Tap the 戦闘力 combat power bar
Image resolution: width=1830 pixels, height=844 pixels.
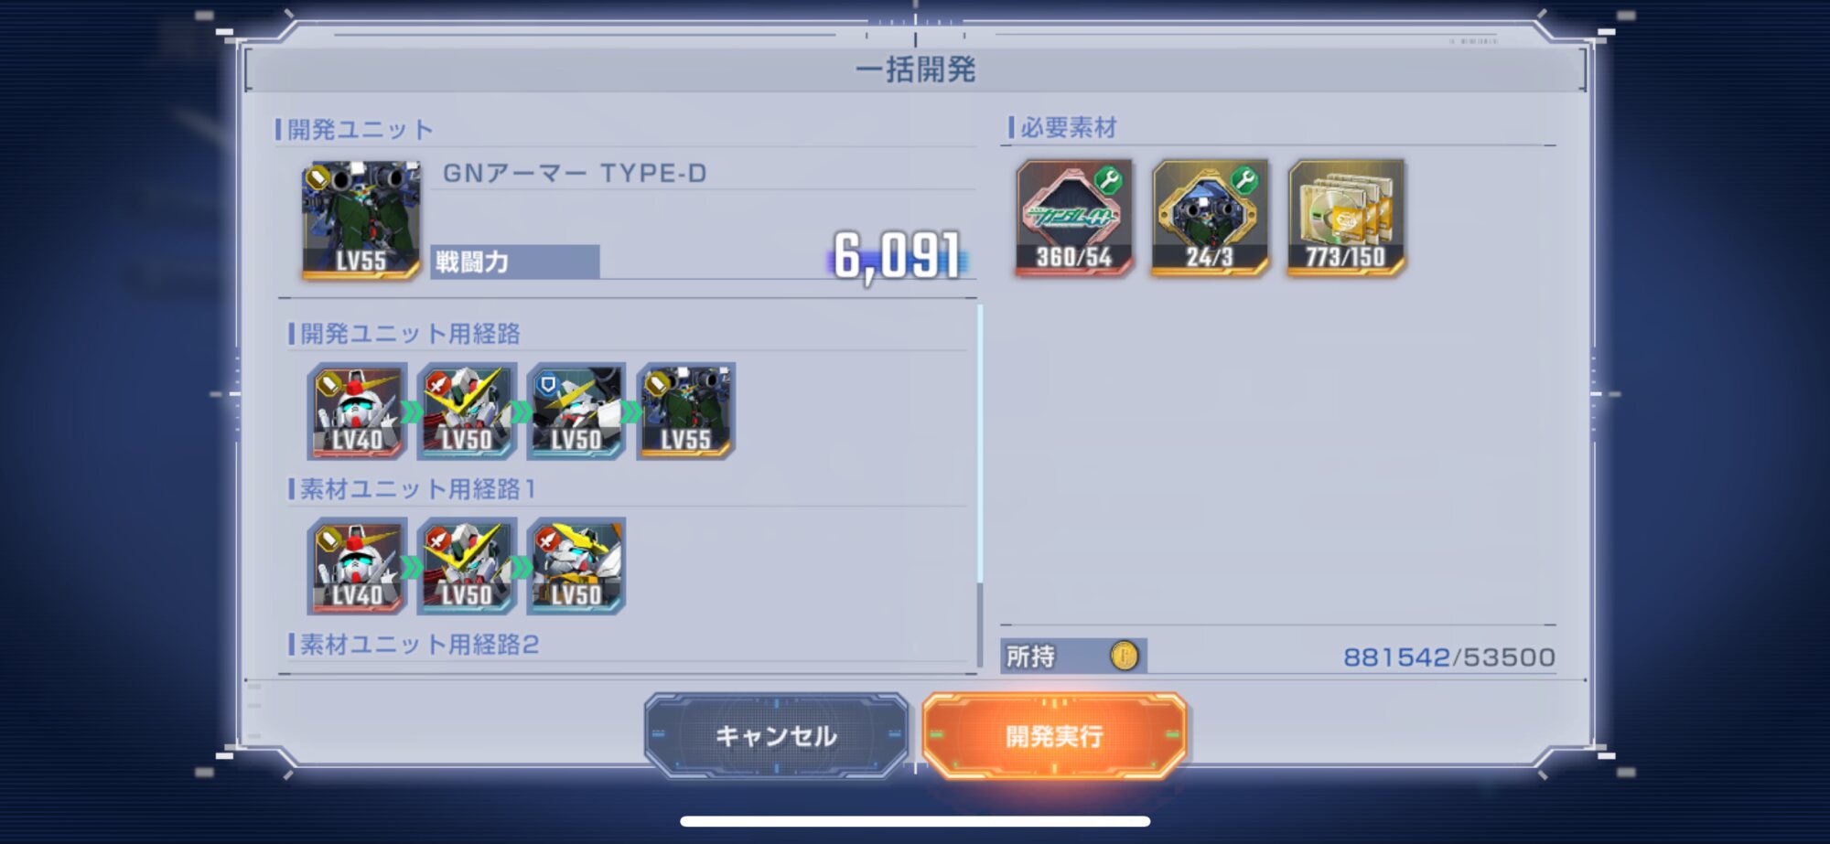point(514,262)
